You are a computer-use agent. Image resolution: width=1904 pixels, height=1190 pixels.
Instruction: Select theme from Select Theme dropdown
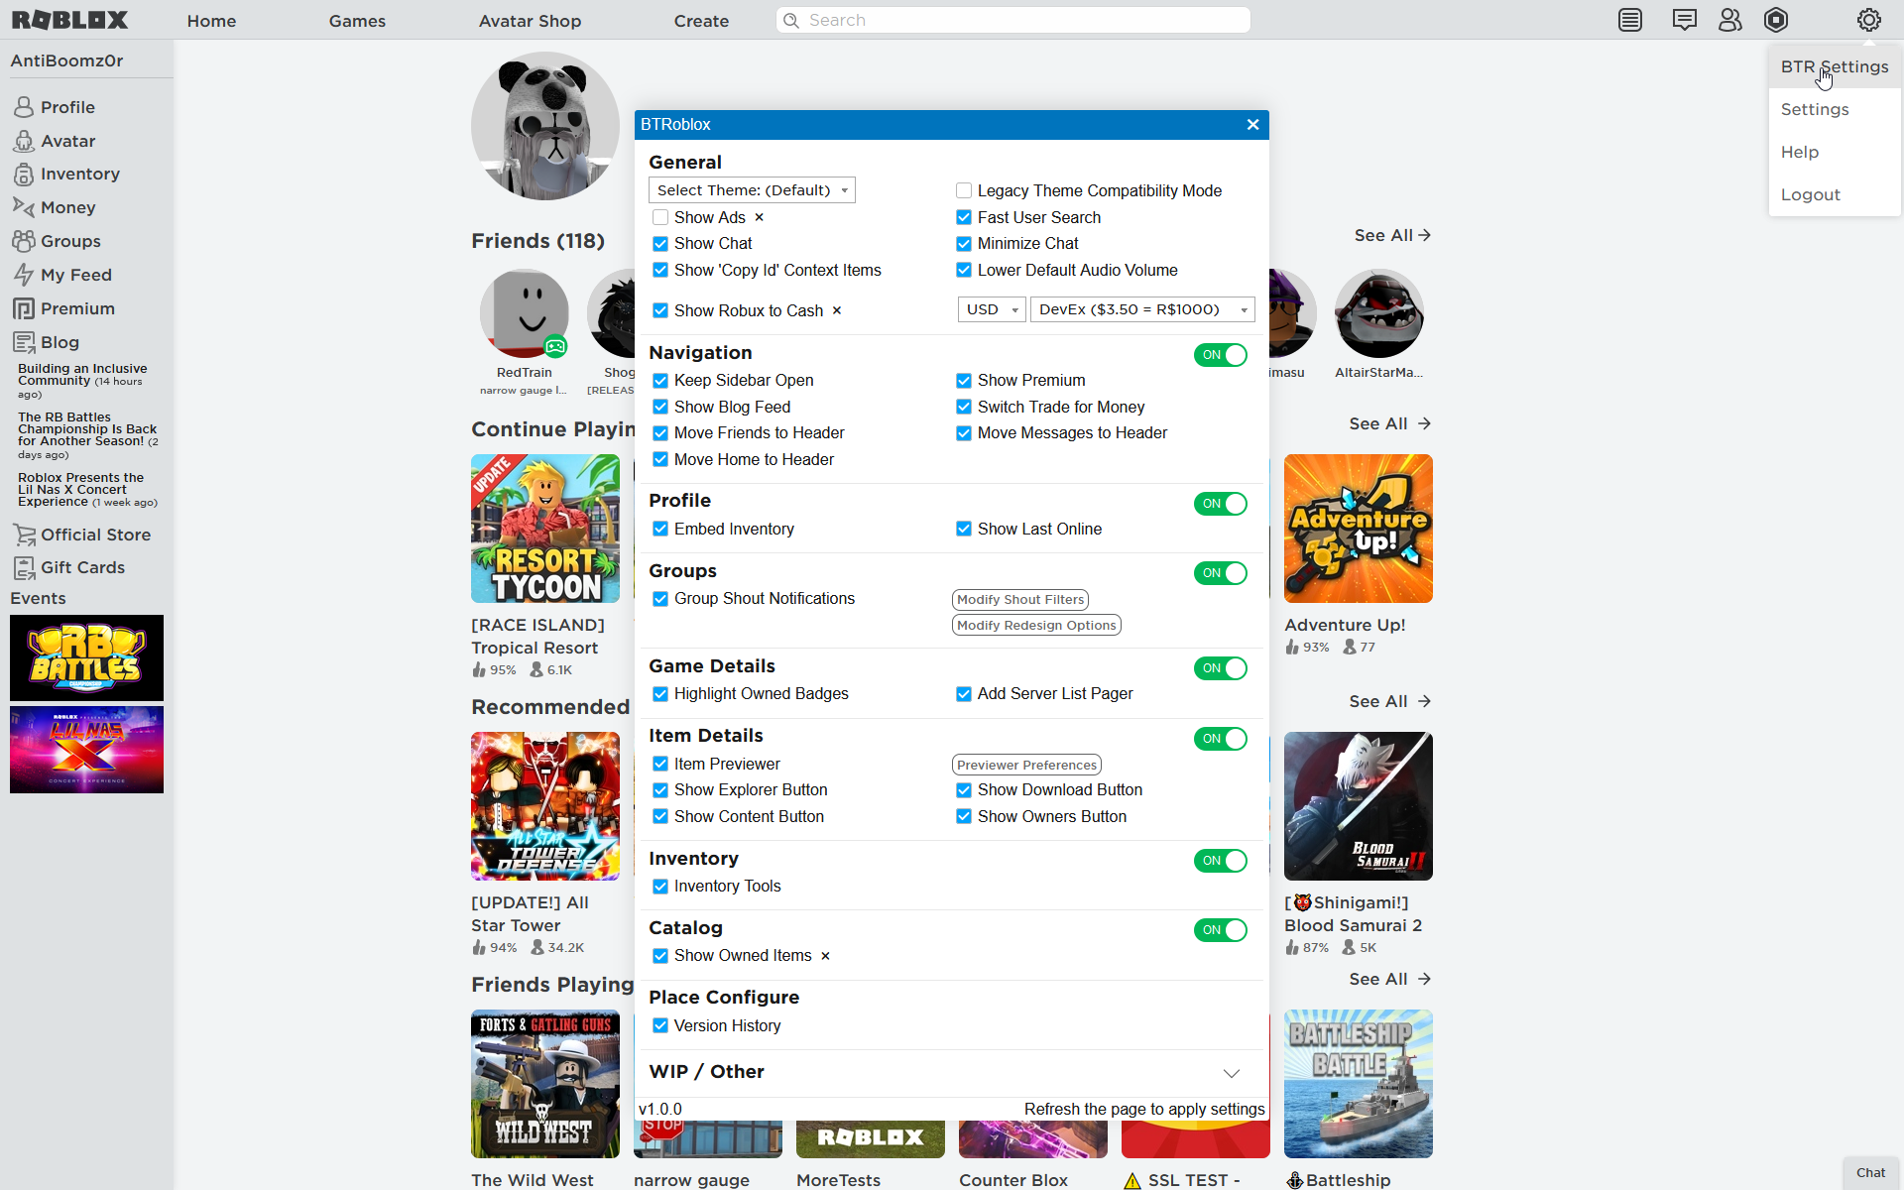751,189
